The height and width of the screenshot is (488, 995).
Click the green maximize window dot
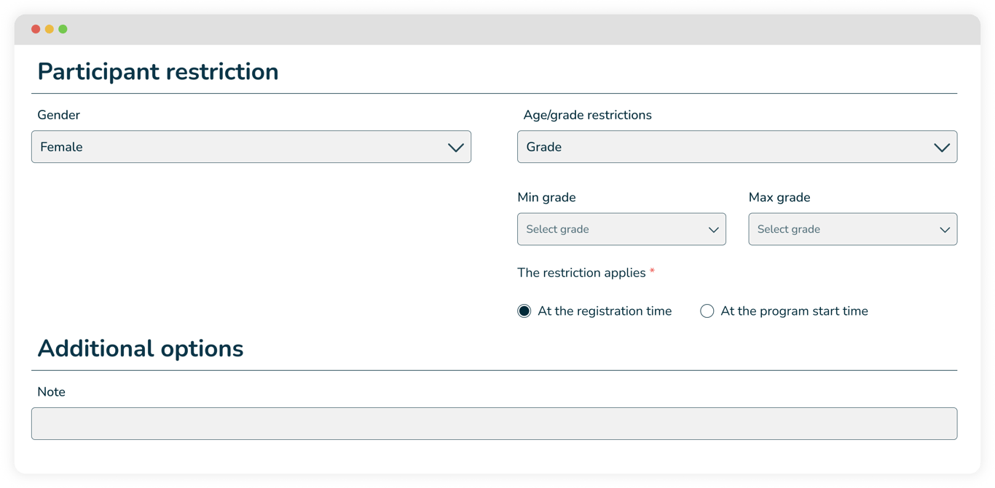click(63, 29)
